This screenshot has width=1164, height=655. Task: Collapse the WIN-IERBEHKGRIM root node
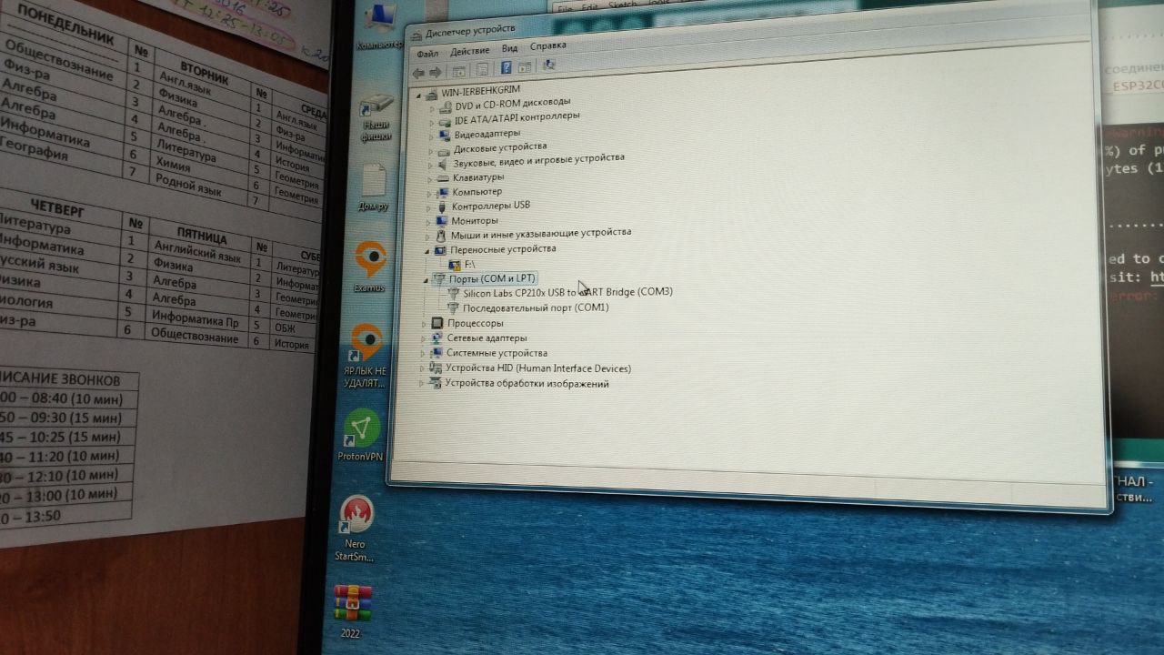(419, 95)
